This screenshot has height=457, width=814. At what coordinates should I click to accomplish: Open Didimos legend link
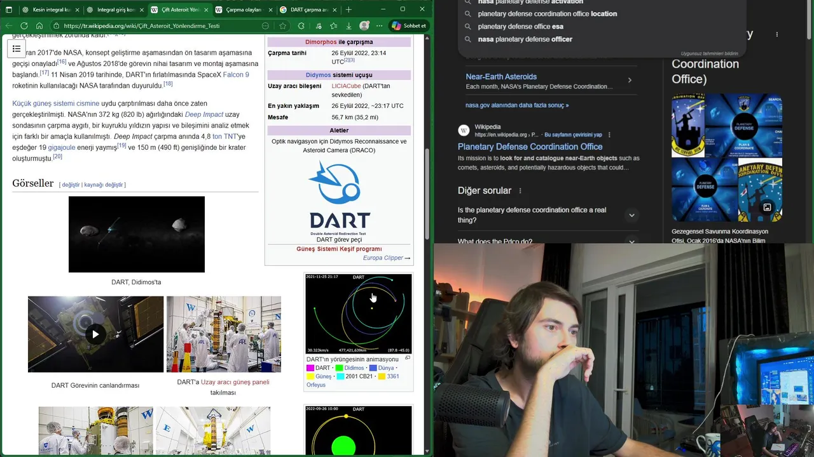(x=354, y=368)
